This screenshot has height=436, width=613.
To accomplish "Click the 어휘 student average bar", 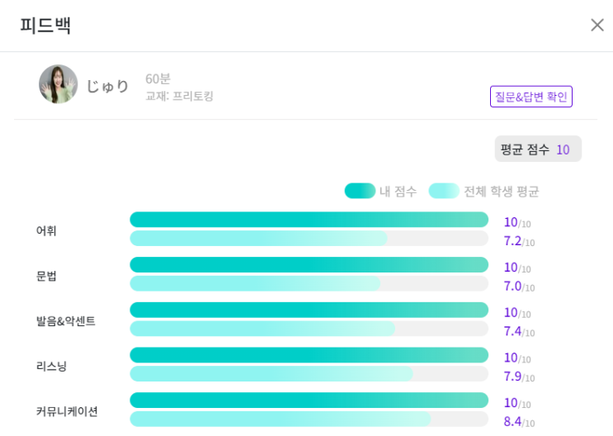I will (x=258, y=239).
